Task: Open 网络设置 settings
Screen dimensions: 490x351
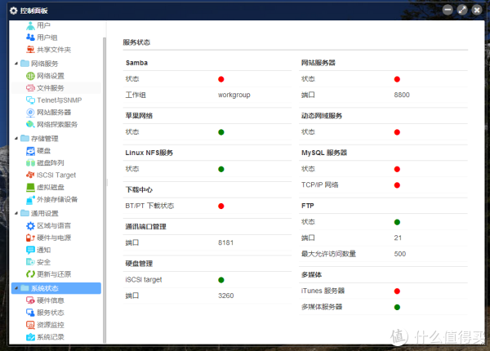Action: point(56,75)
